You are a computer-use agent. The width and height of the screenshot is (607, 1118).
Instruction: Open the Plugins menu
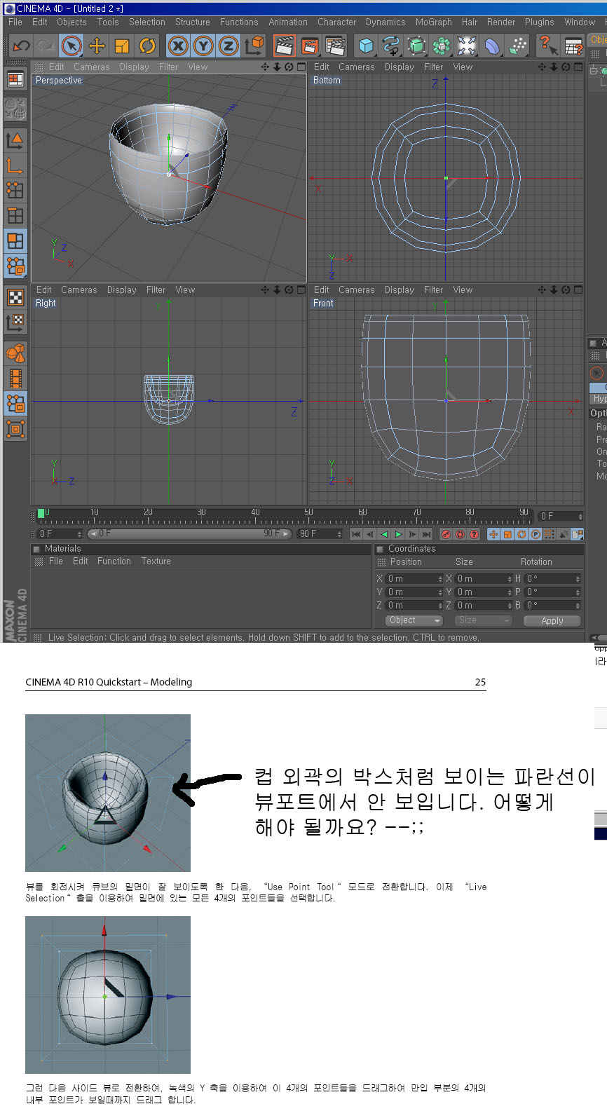[x=540, y=22]
